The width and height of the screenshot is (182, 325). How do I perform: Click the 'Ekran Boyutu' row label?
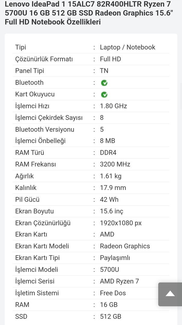[x=35, y=211]
